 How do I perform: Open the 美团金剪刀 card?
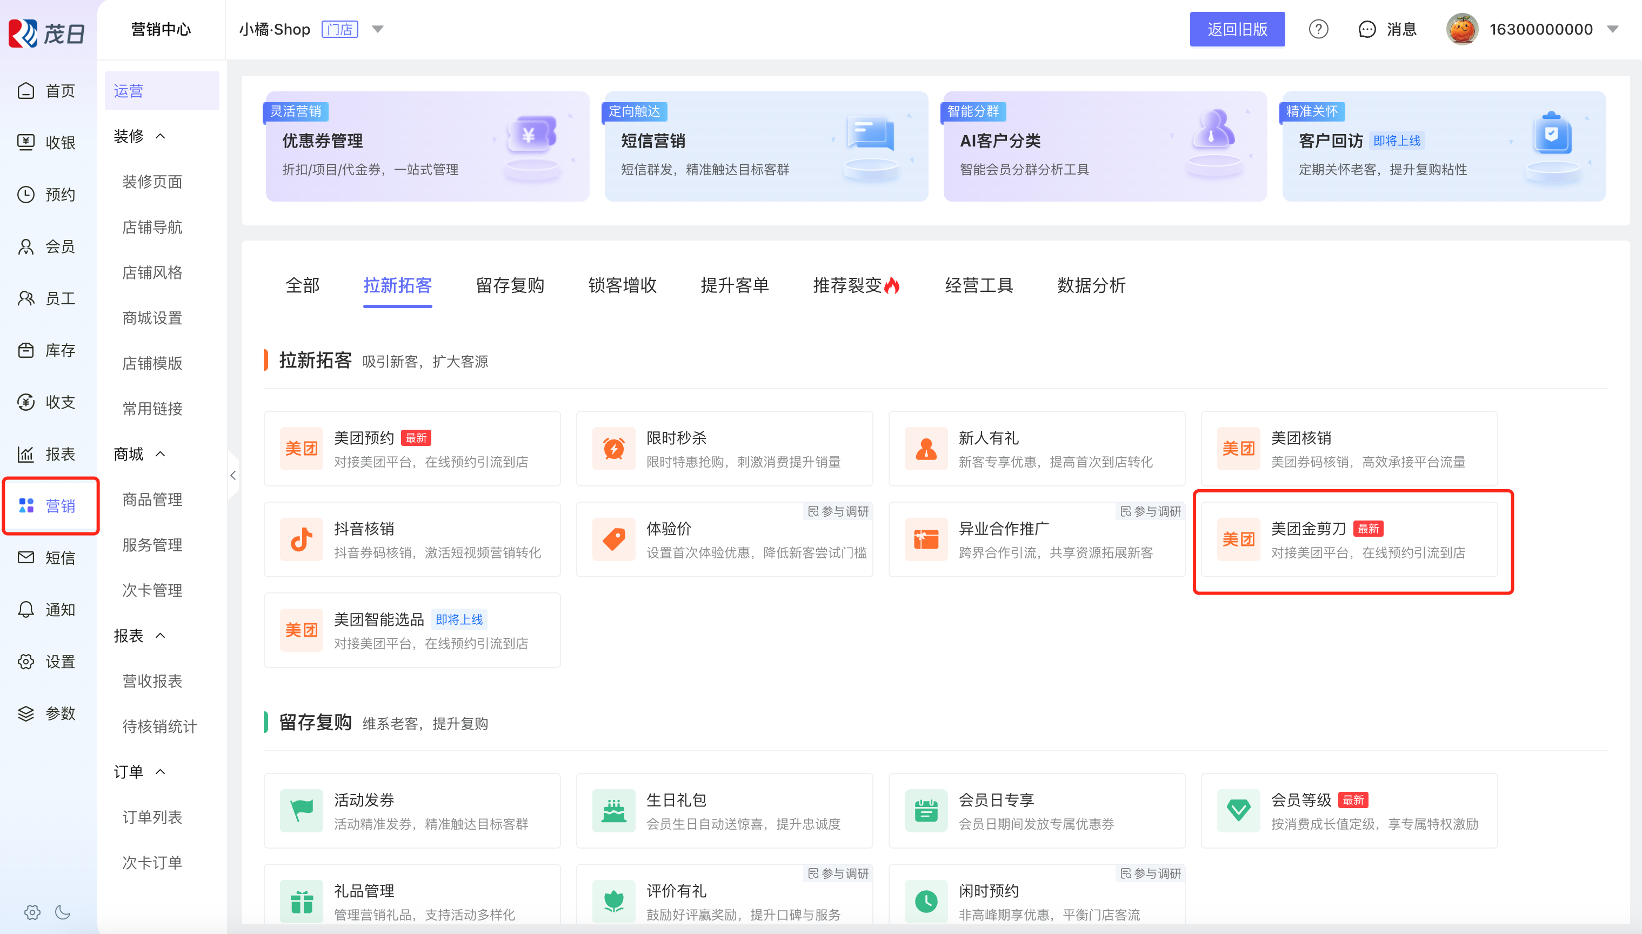1349,539
